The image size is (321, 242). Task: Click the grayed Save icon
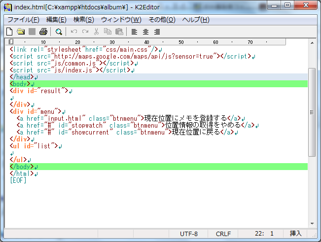click(32, 32)
